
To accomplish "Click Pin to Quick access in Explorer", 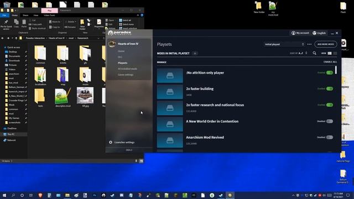I will [6, 24].
